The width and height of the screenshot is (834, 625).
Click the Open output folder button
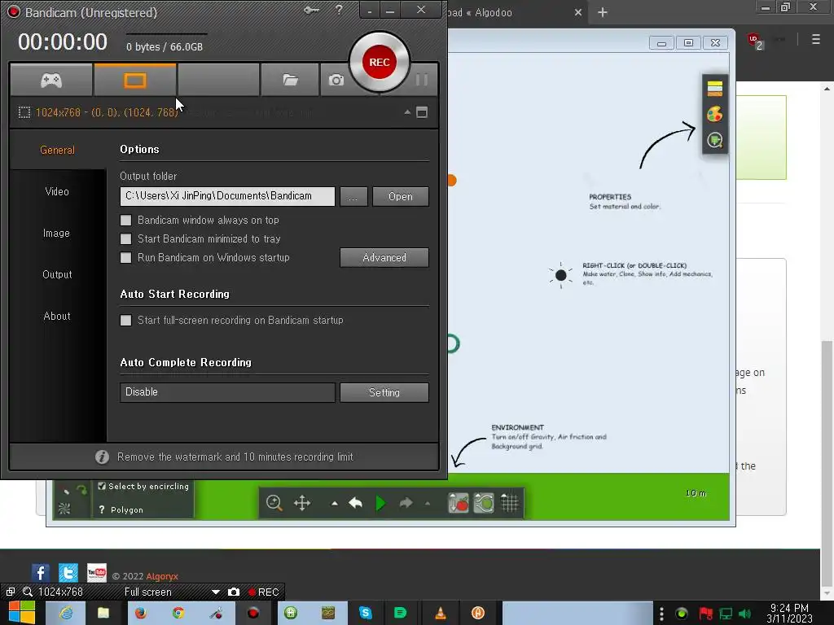point(401,196)
